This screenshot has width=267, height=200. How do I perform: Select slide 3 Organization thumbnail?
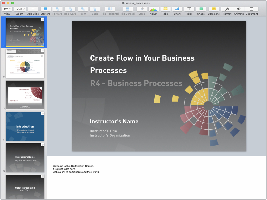(25, 95)
